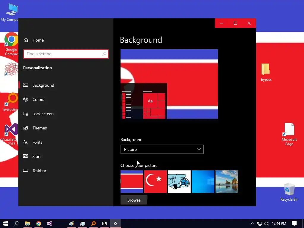Select the red and blue striped flag picture
This screenshot has height=228, width=304.
click(x=132, y=182)
